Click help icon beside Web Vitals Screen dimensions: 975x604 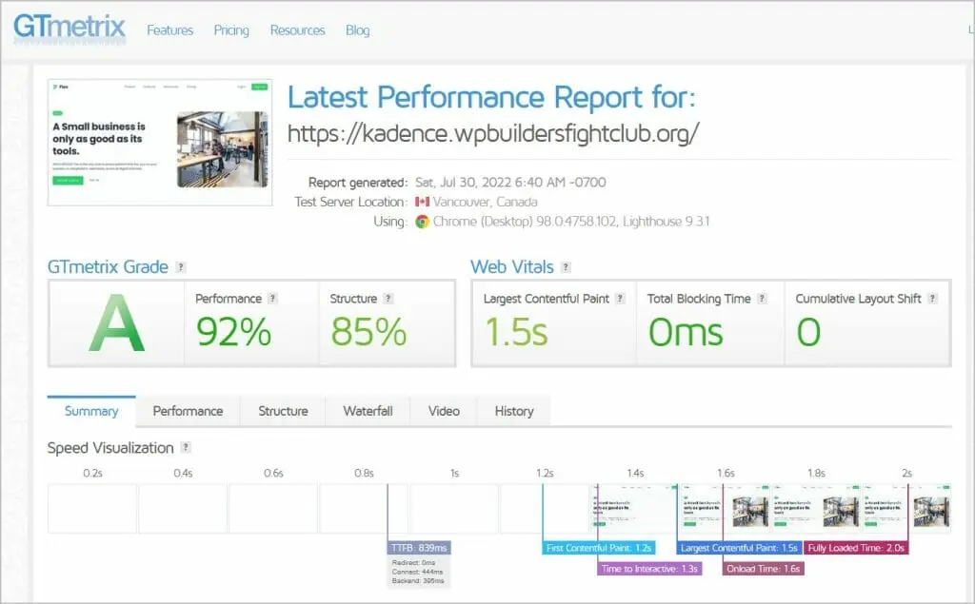pyautogui.click(x=566, y=267)
